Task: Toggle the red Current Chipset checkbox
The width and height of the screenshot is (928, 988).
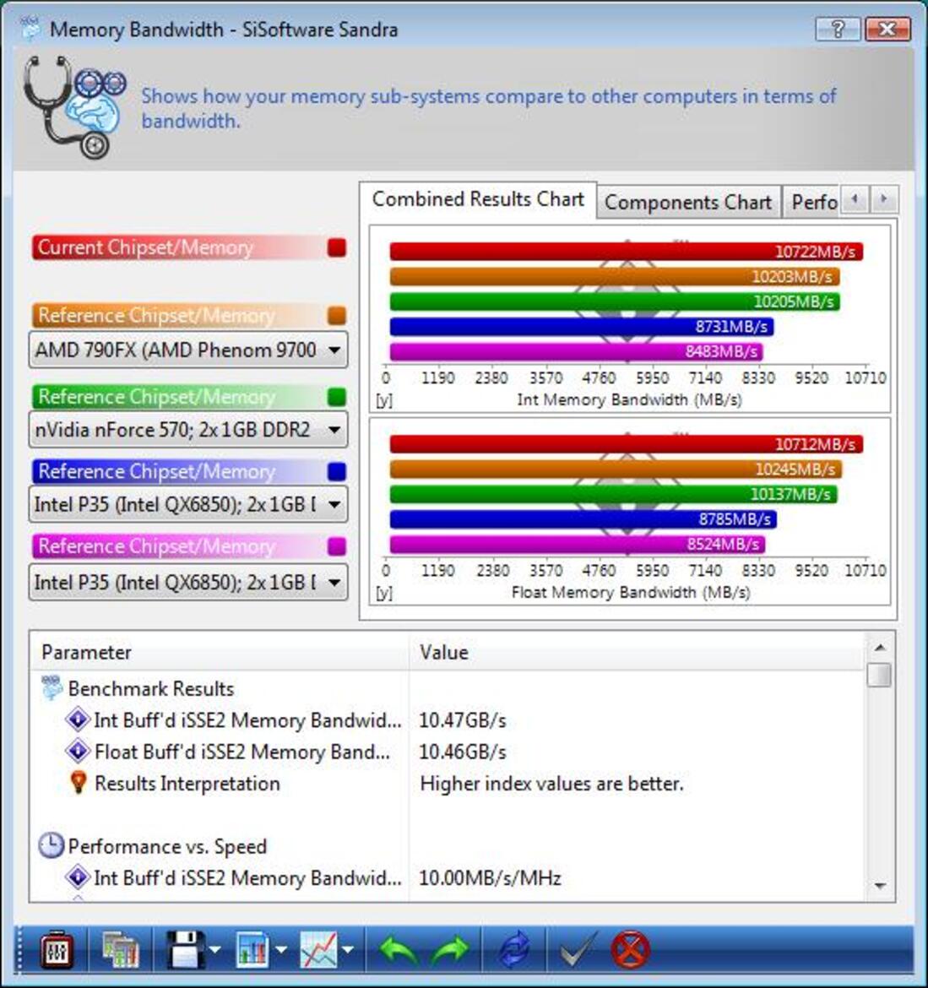Action: point(337,247)
